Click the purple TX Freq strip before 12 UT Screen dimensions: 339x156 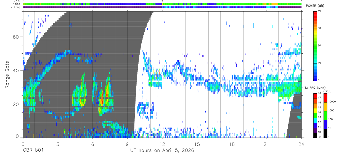(x=92, y=7)
